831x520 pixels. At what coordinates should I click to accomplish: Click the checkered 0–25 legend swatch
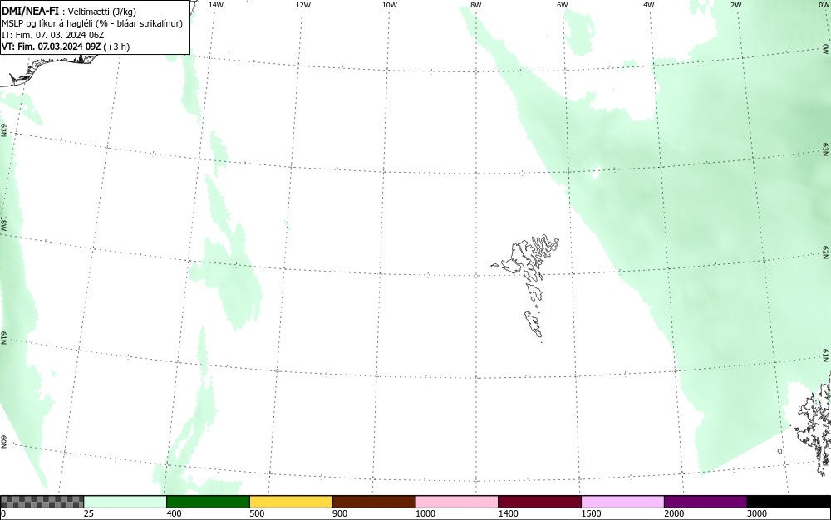pos(42,502)
